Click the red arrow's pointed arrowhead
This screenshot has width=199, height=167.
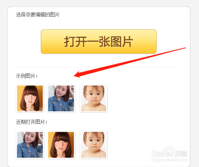[78, 75]
